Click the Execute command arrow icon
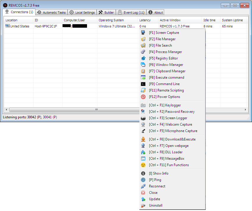 143,78
